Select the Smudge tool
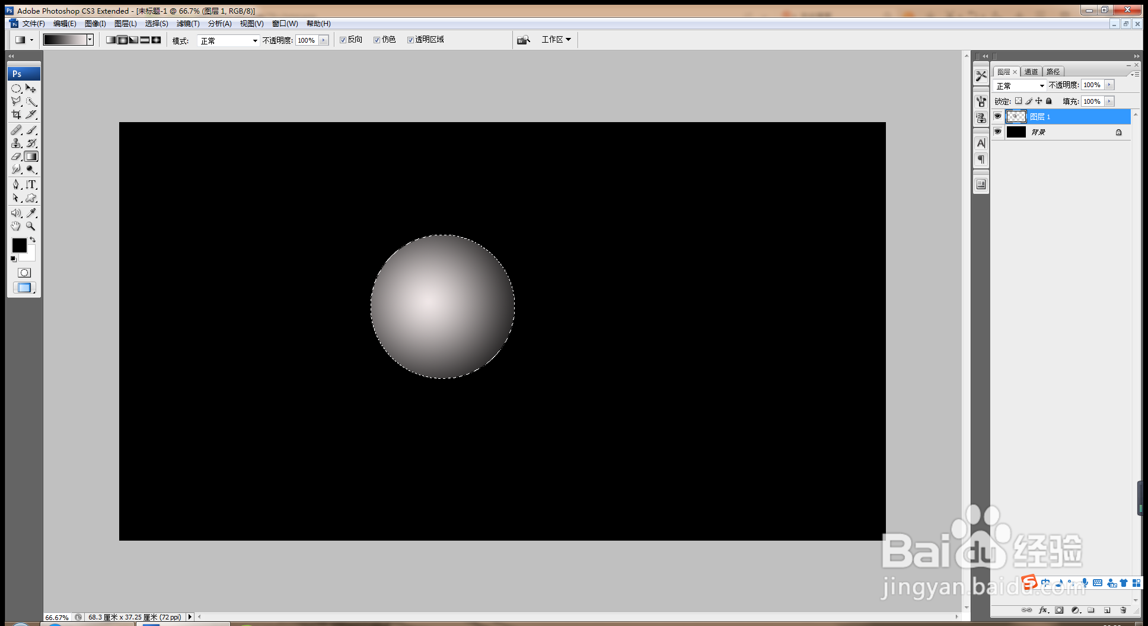 (16, 170)
